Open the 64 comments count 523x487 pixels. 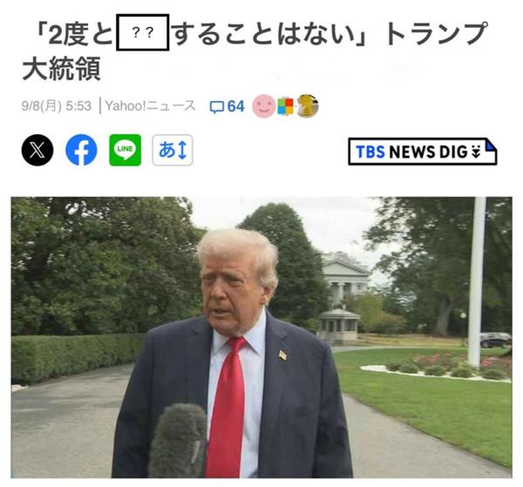pos(236,106)
